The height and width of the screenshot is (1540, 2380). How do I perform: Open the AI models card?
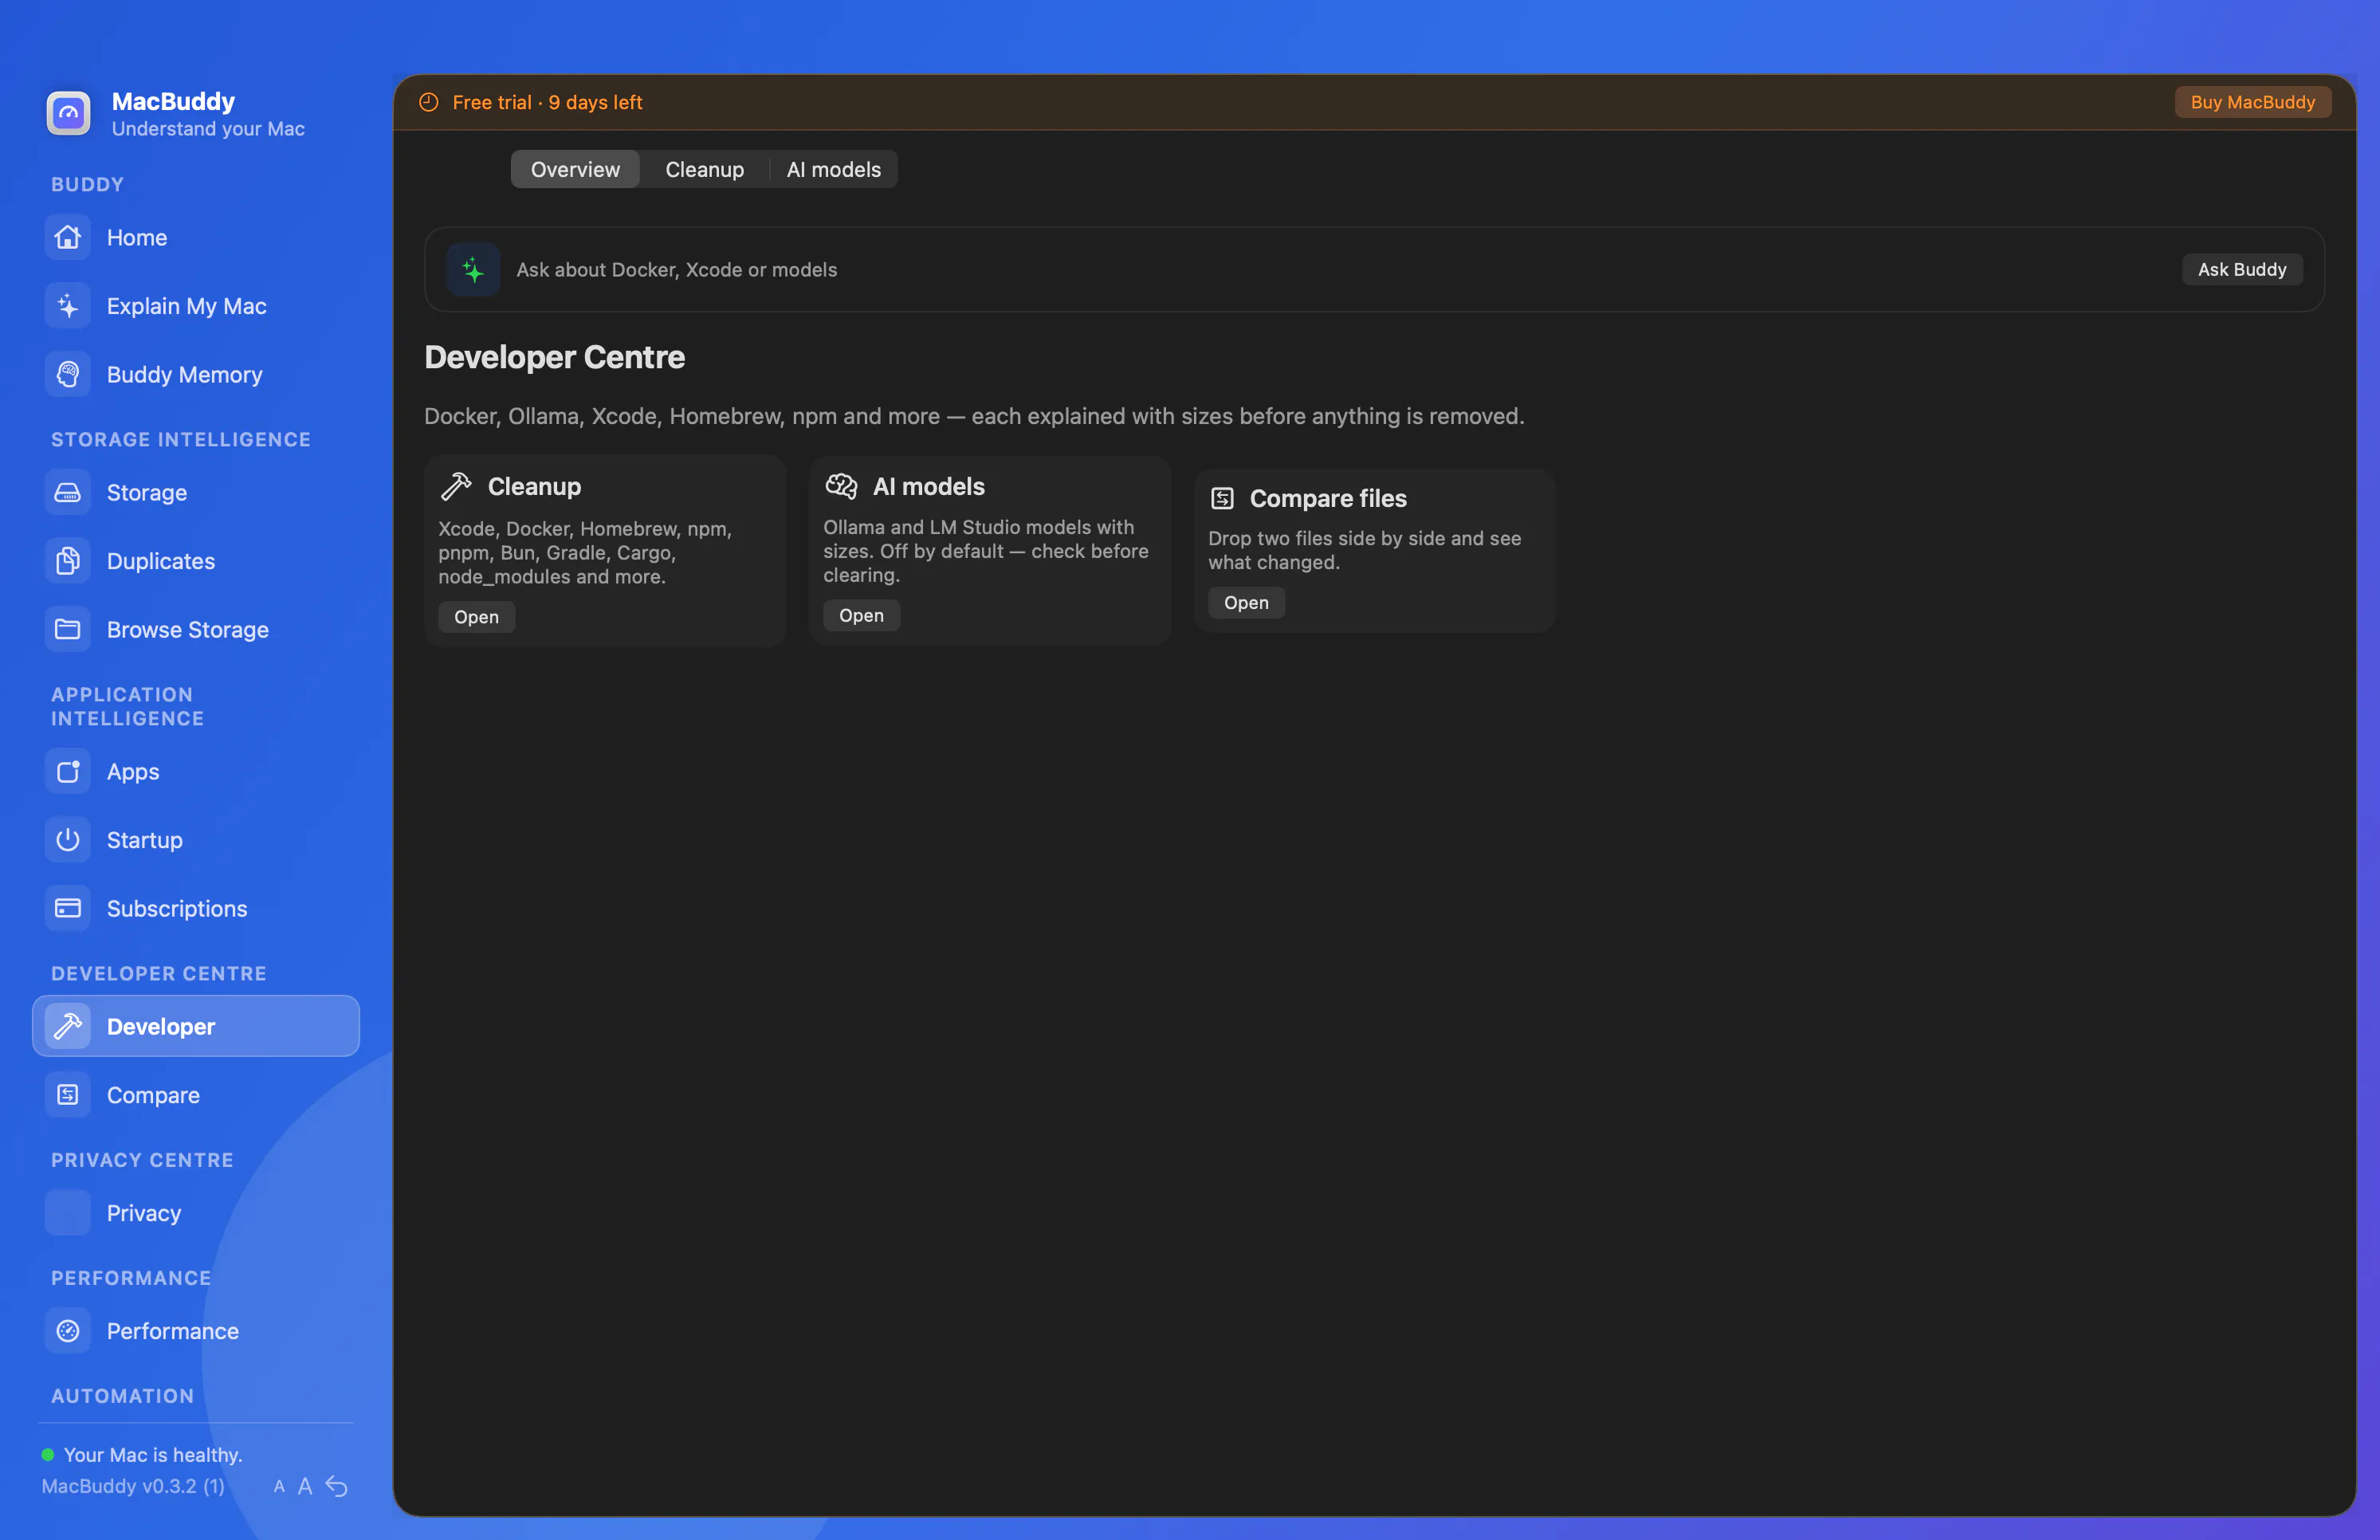pyautogui.click(x=861, y=616)
